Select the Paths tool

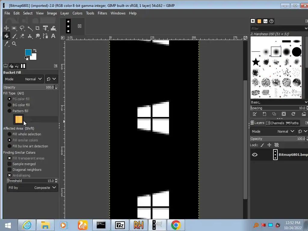pyautogui.click(x=45, y=36)
